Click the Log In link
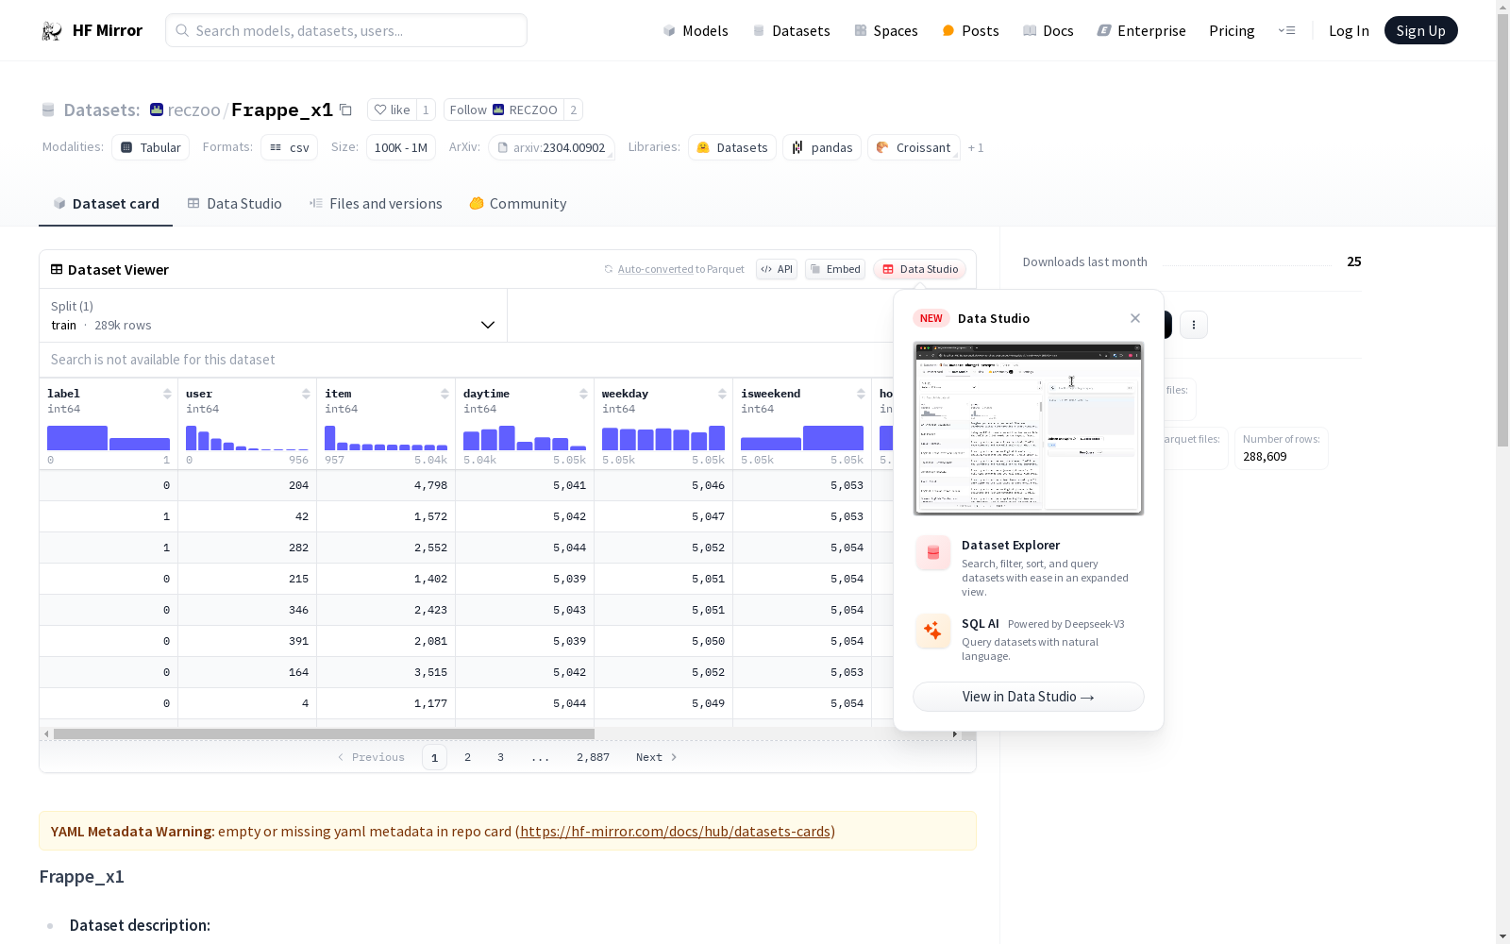This screenshot has height=944, width=1510. click(x=1349, y=31)
